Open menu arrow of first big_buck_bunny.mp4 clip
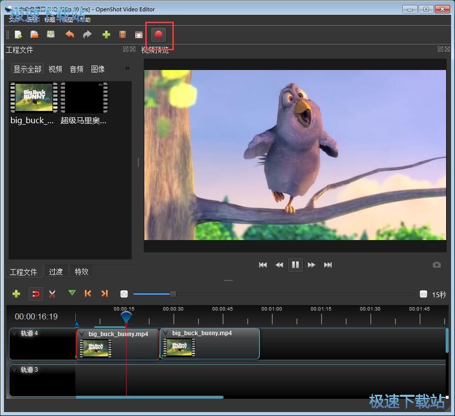This screenshot has width=455, height=416. 82,334
